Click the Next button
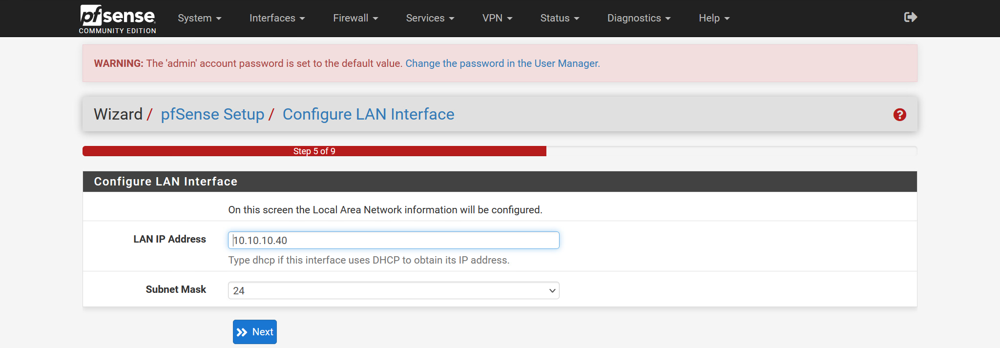Image resolution: width=1000 pixels, height=348 pixels. [255, 332]
